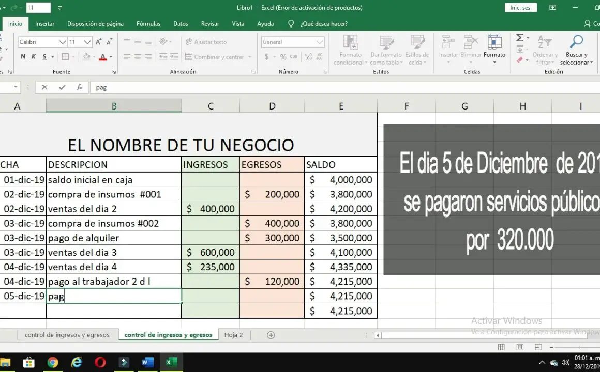
Task: Click the increase decimals icon
Action: click(308, 57)
